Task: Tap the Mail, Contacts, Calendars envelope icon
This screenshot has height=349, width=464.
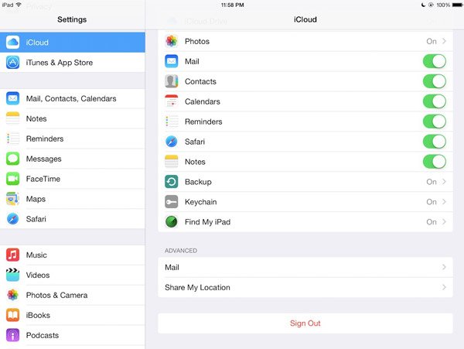Action: click(x=12, y=98)
